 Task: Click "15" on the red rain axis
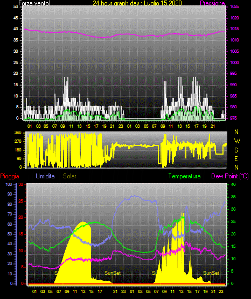21,234
